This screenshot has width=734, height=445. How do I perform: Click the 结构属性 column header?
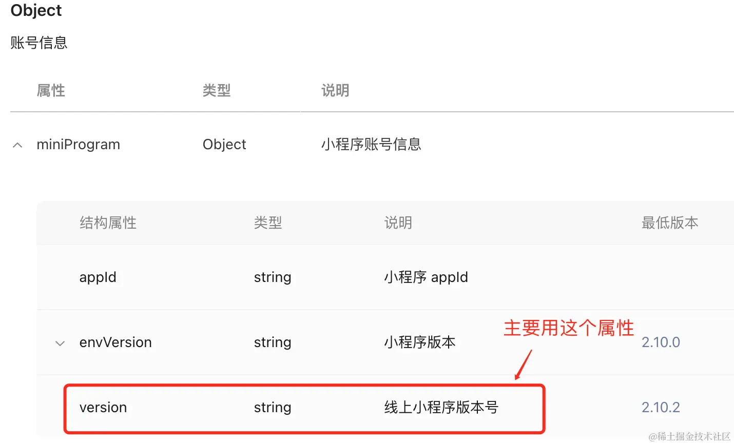(108, 223)
